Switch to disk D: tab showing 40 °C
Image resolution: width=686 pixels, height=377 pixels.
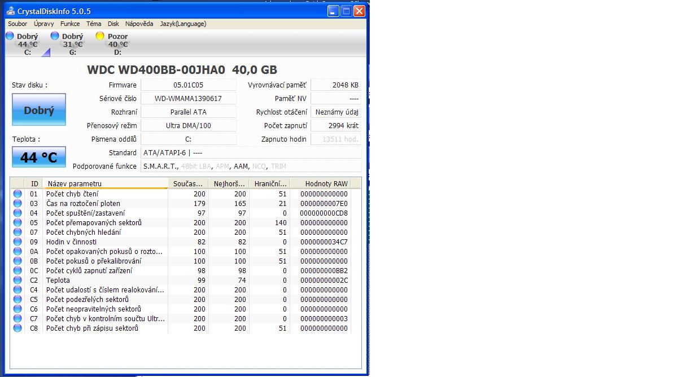(117, 44)
